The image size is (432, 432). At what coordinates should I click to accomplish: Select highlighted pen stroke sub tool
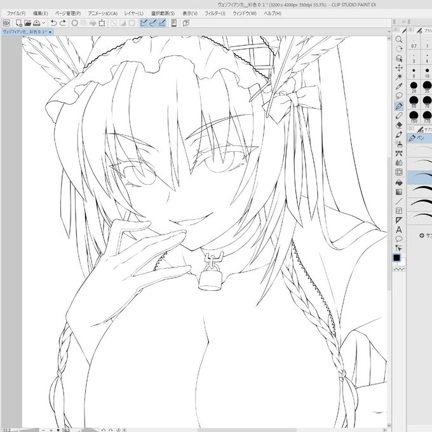[419, 177]
